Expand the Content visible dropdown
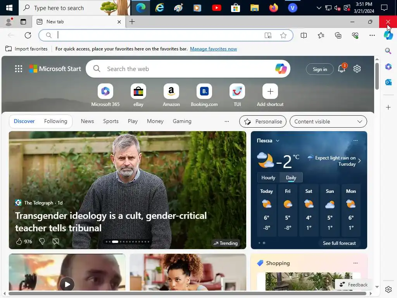The height and width of the screenshot is (298, 397). [x=328, y=121]
